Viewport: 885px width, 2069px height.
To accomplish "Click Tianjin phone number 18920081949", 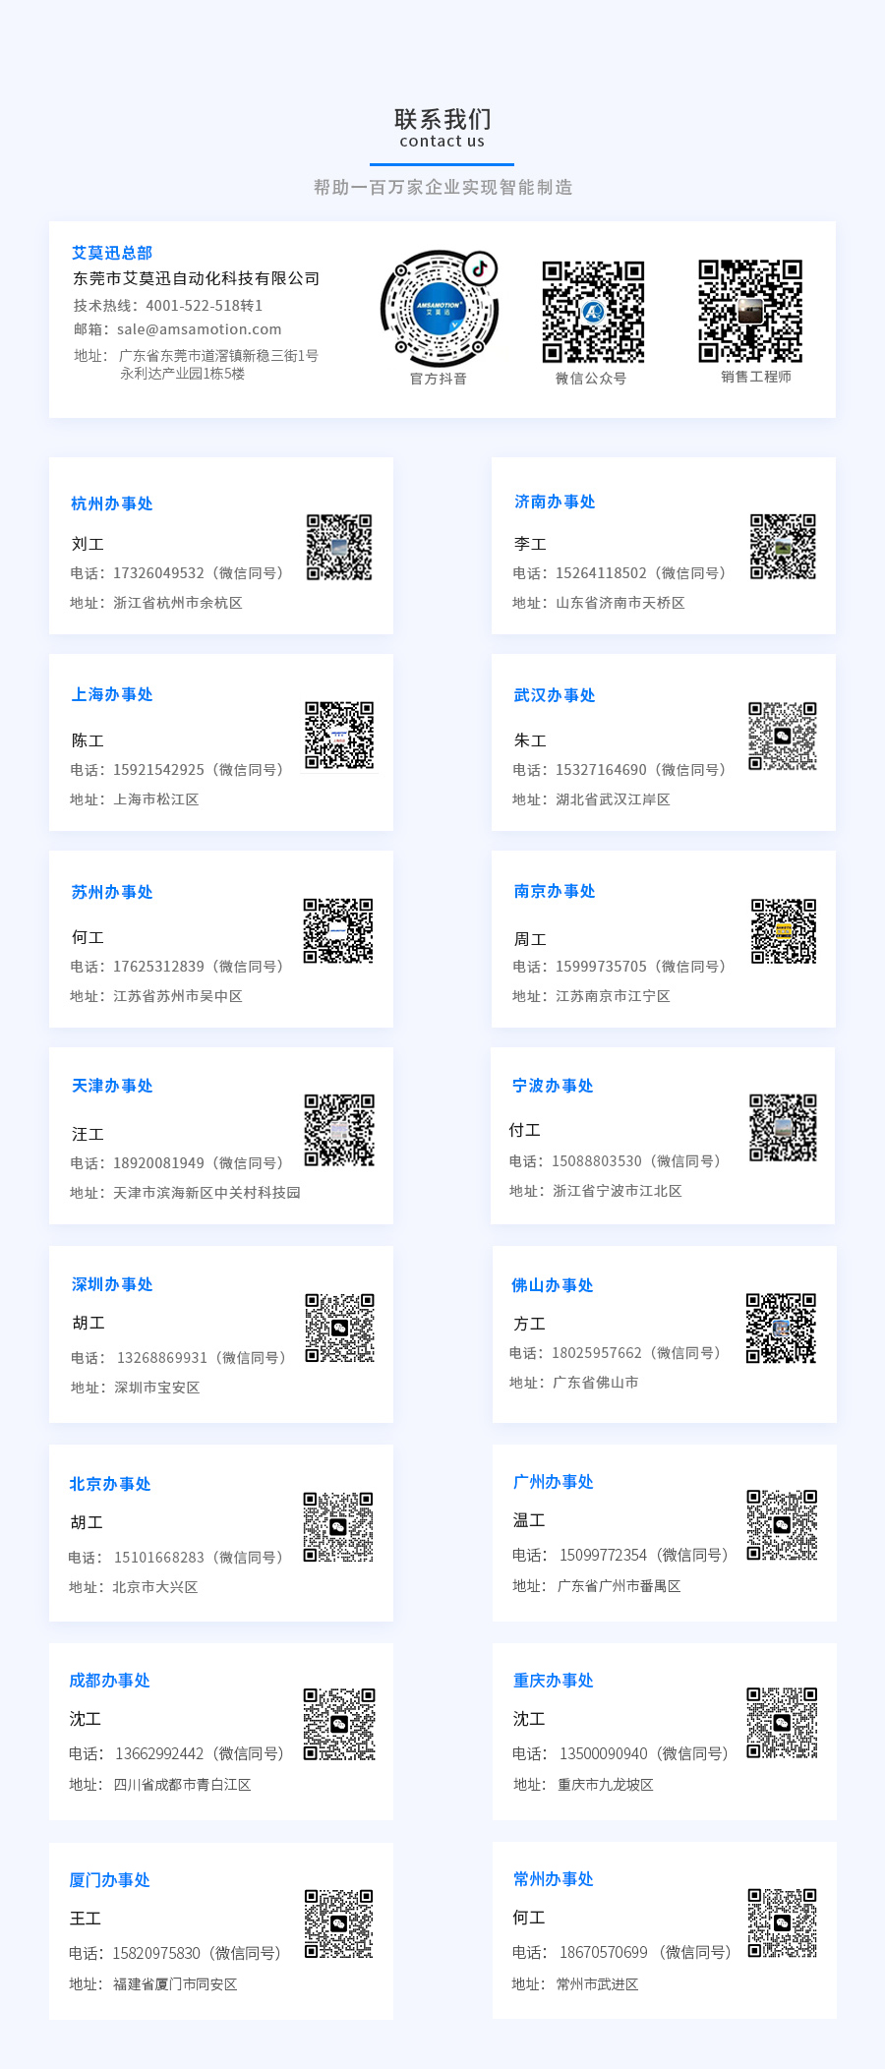I will 159,1163.
